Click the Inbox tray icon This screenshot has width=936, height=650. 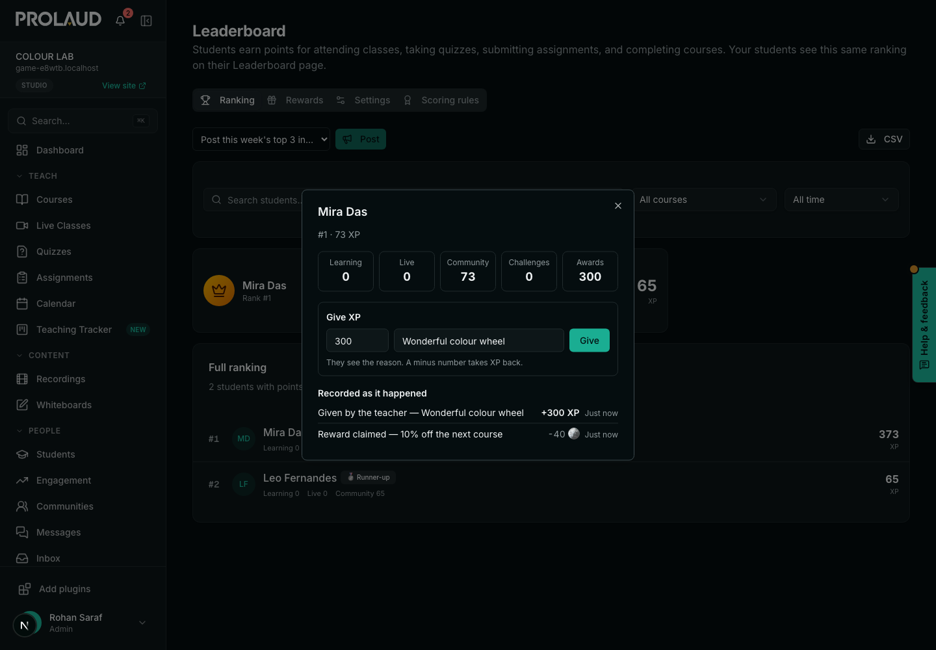22,558
